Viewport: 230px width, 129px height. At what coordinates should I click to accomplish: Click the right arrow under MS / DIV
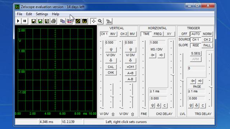point(161,55)
